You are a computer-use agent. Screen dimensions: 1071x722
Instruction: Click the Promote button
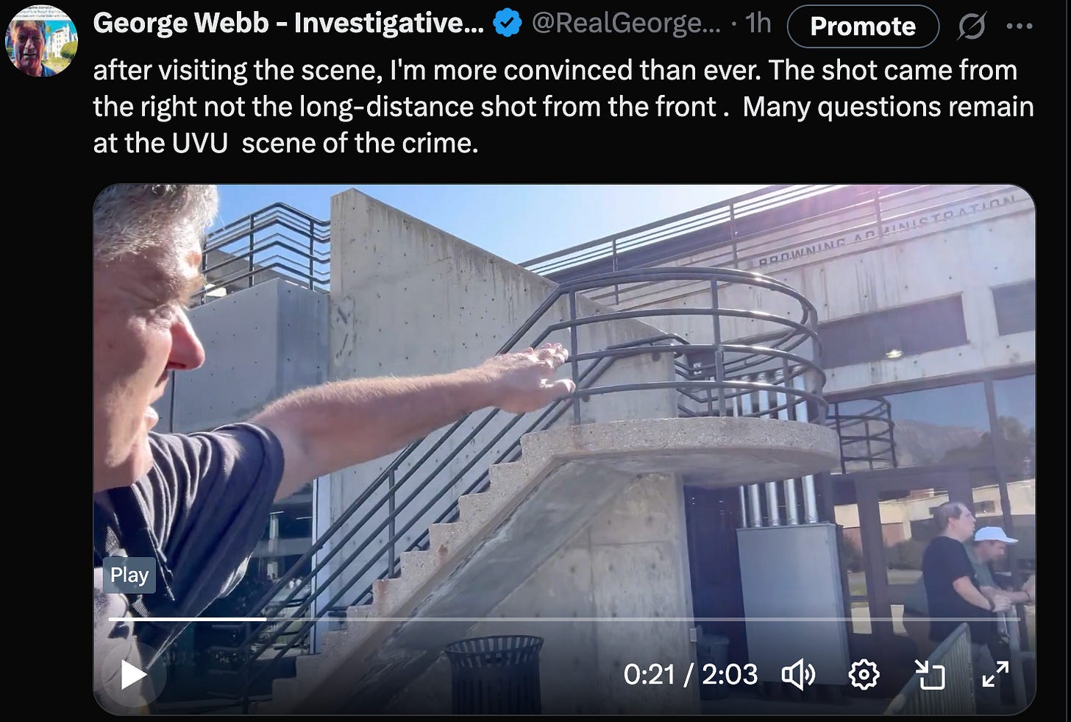coord(863,26)
